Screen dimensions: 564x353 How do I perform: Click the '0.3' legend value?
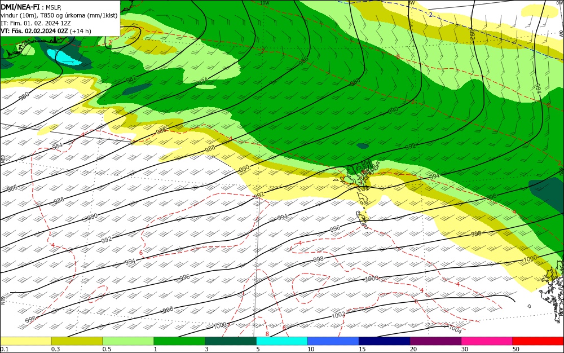(x=56, y=349)
